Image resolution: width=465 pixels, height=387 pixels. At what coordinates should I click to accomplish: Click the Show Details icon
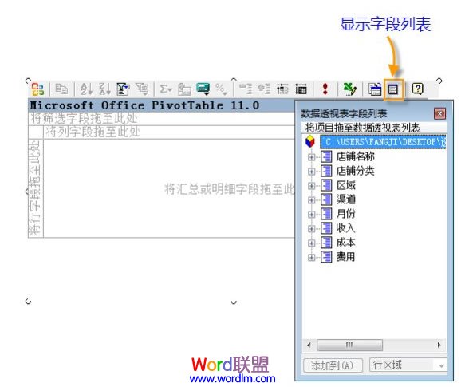coord(301,89)
